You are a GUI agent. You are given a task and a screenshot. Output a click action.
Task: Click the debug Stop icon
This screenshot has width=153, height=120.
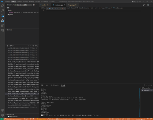[x=63, y=9]
